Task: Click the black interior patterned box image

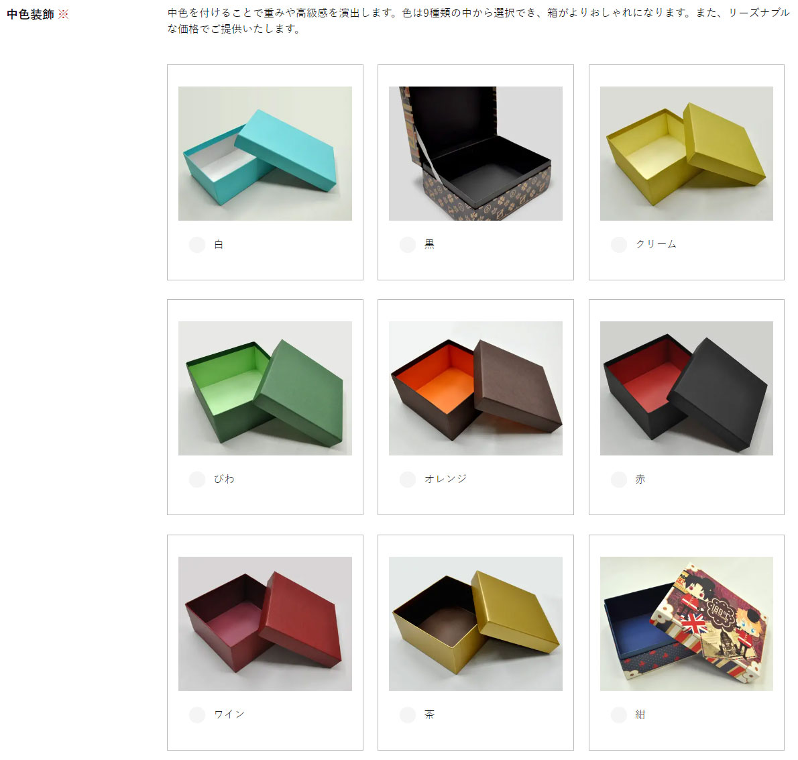Action: point(476,153)
